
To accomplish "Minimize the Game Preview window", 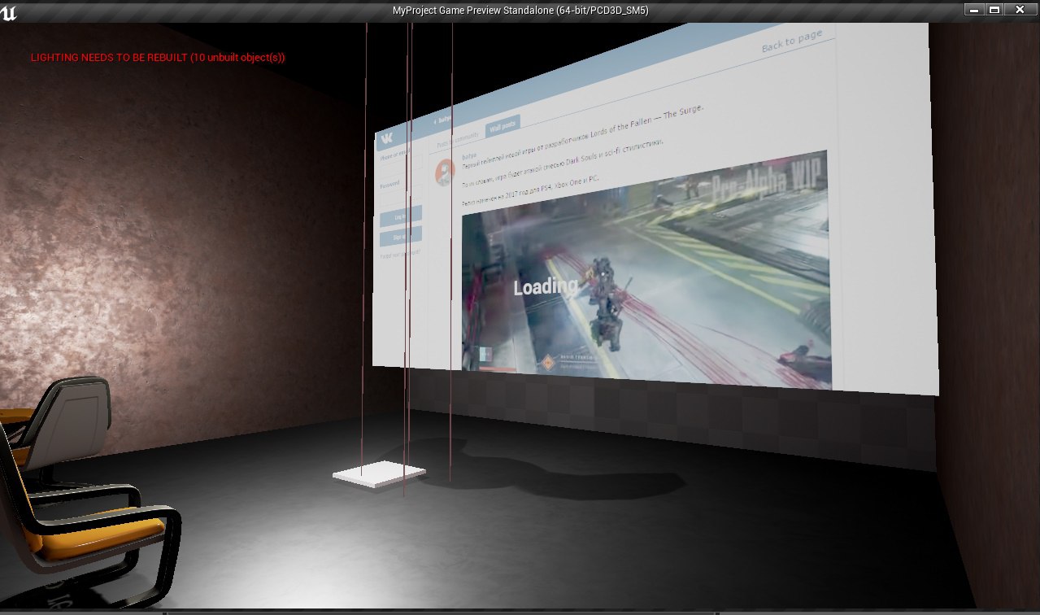I will click(x=973, y=10).
